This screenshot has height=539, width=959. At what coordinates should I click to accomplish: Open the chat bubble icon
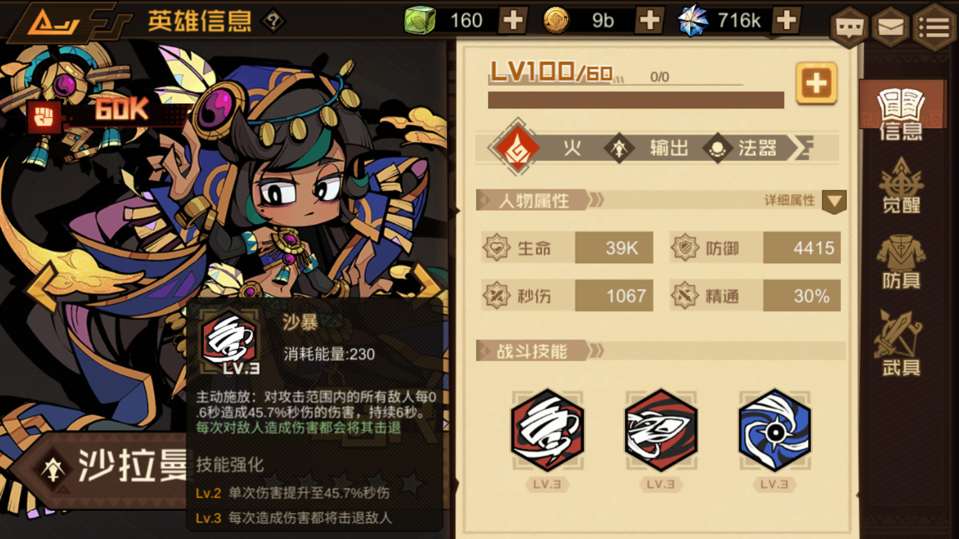click(x=849, y=26)
